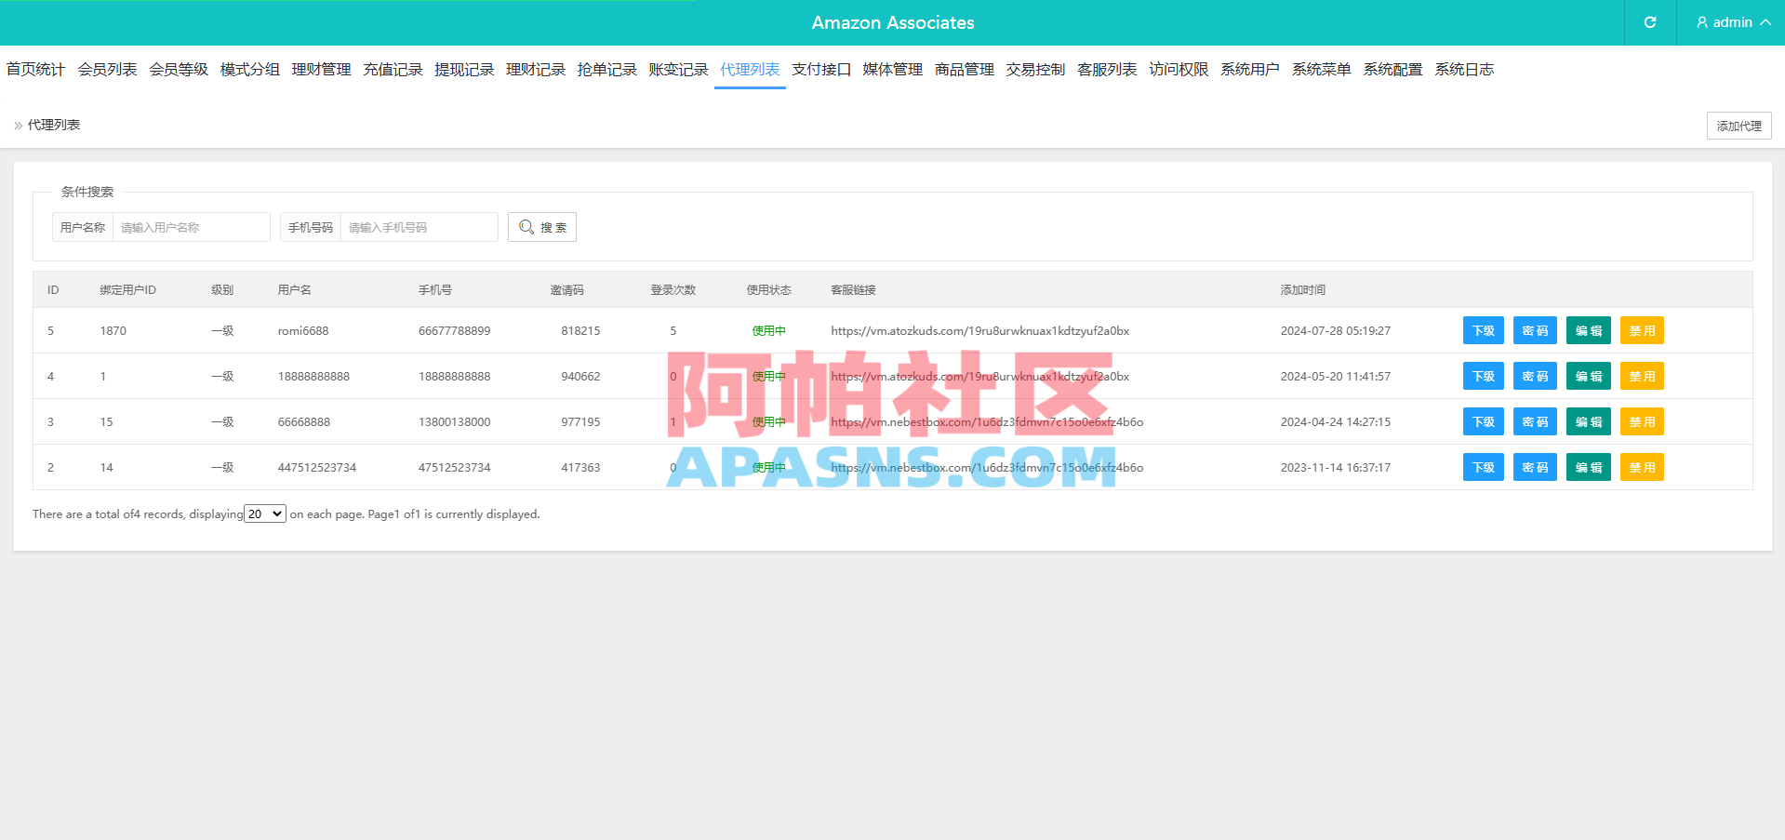Open customer service link for romi6688
Image resolution: width=1785 pixels, height=840 pixels.
coord(979,330)
